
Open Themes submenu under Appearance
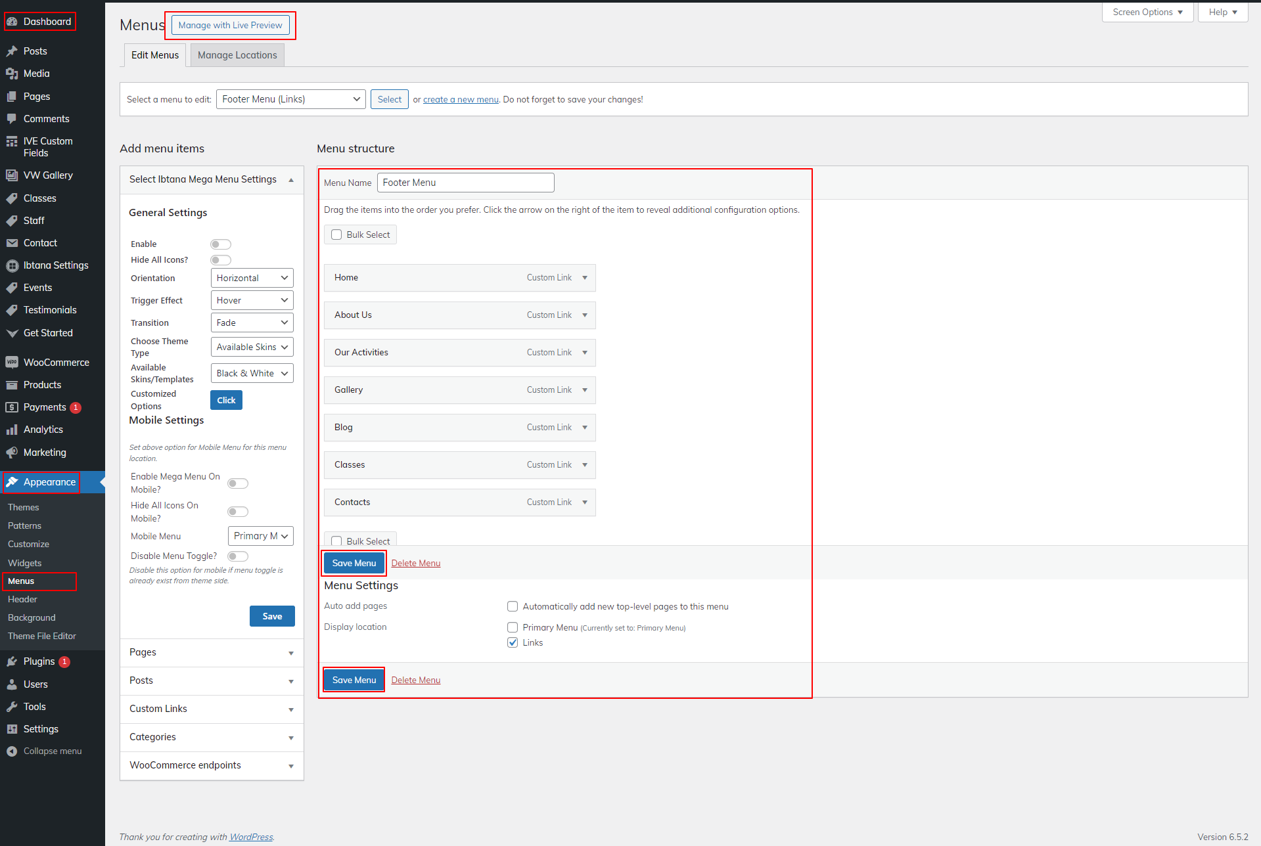[x=23, y=508]
